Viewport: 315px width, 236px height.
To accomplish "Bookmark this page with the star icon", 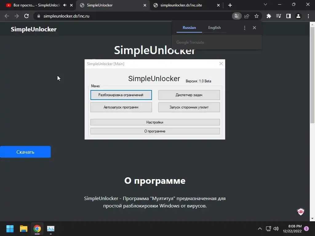I will (256, 16).
